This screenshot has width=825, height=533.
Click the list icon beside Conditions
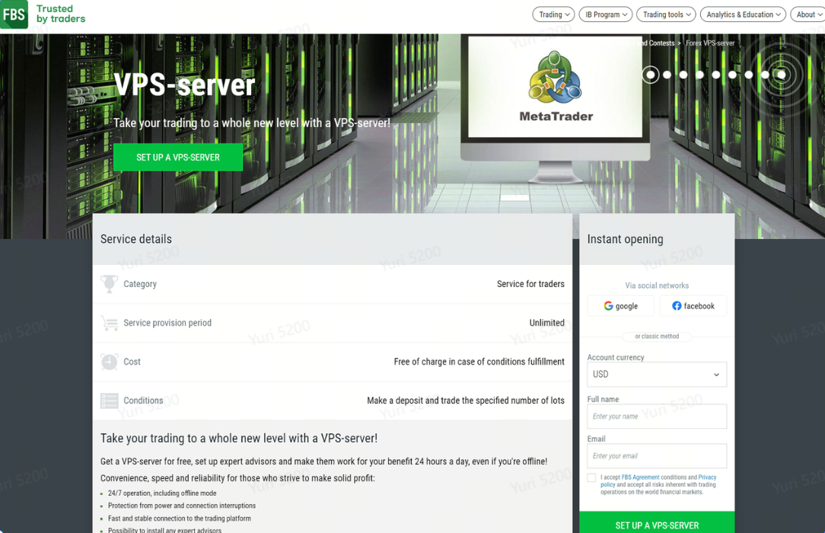pyautogui.click(x=110, y=401)
